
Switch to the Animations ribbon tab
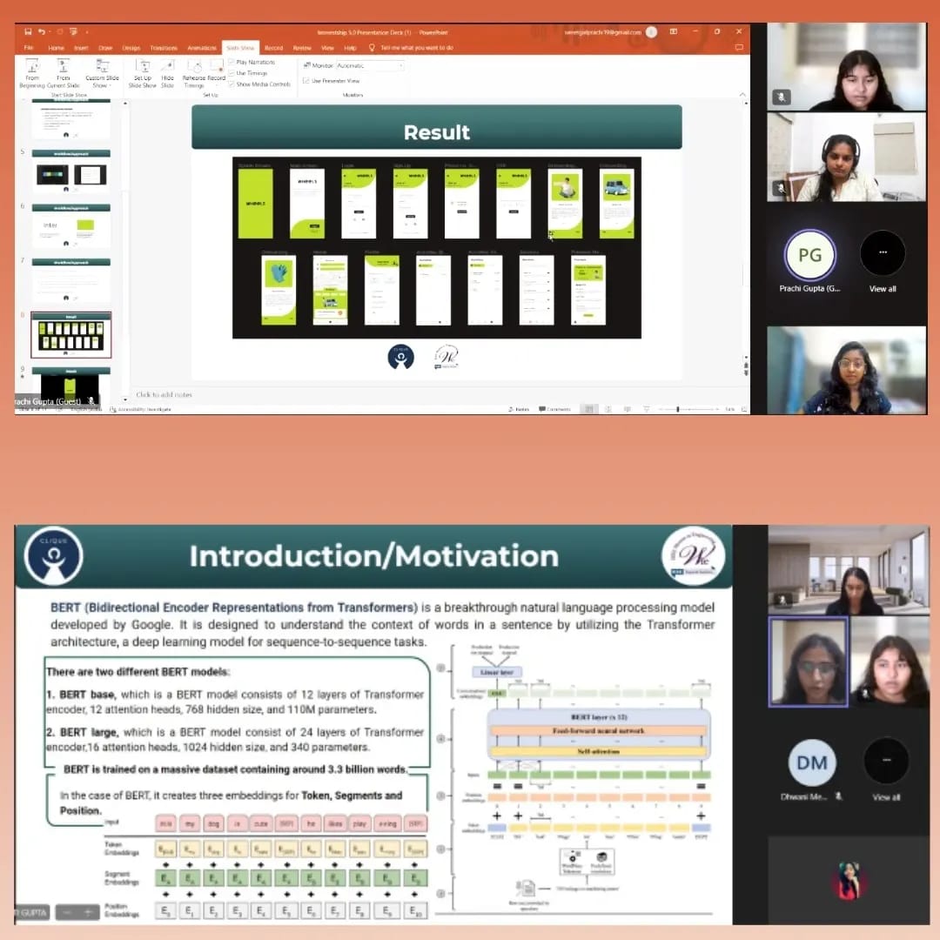pyautogui.click(x=202, y=48)
